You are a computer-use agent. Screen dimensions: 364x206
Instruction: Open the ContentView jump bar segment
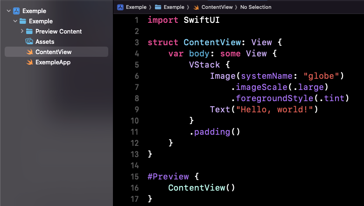[x=217, y=7]
